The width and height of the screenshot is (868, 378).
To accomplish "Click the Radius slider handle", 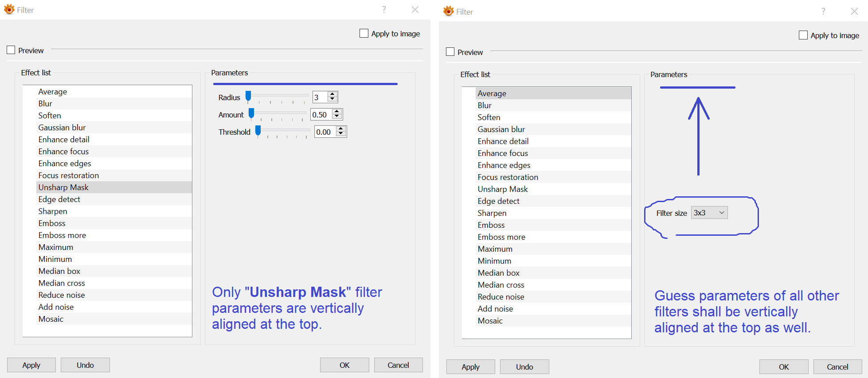I will pos(248,96).
